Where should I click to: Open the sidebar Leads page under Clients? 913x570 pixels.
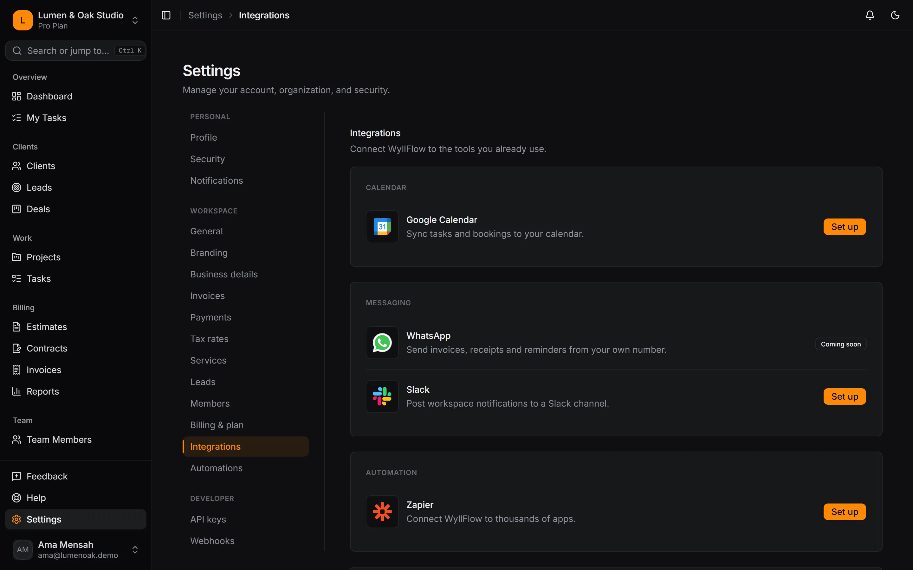click(75, 187)
